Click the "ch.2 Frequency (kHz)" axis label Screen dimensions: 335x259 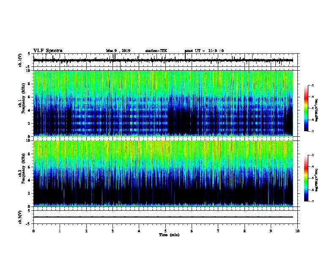click(x=22, y=168)
